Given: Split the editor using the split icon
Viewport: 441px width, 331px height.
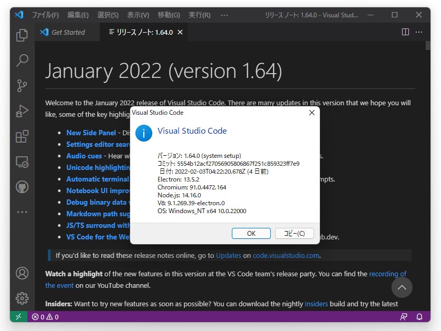Looking at the screenshot, I should tap(405, 32).
